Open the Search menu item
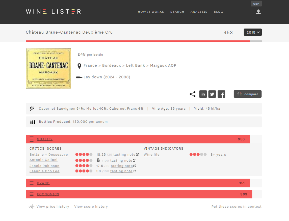The width and height of the screenshot is (289, 221). (177, 12)
